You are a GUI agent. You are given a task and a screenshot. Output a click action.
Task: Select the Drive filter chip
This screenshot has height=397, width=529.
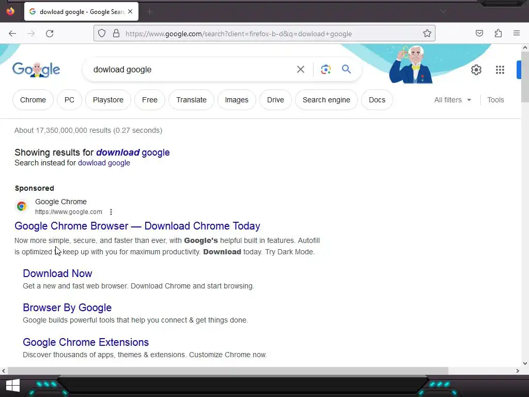coord(275,100)
